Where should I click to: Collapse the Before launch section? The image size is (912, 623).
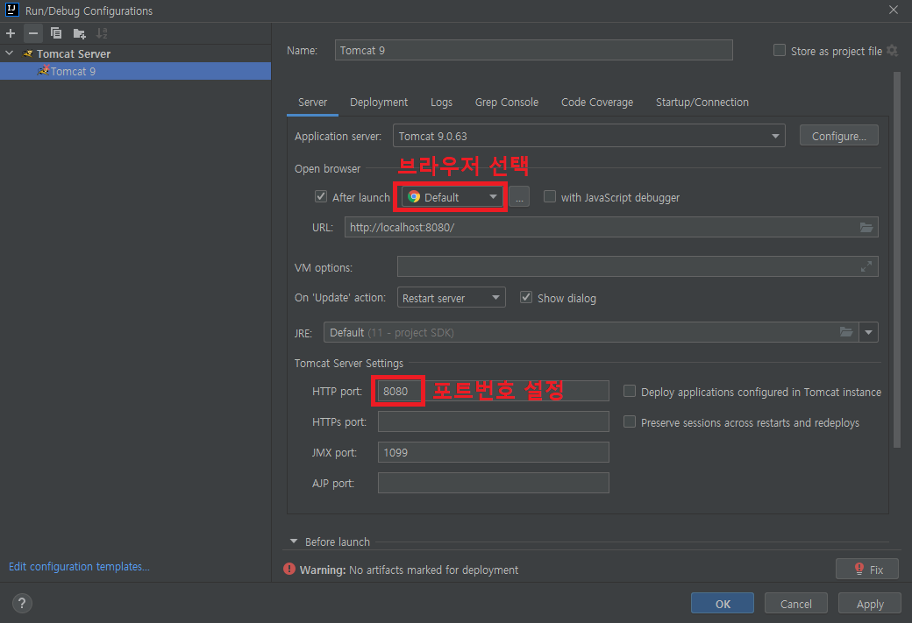click(x=294, y=541)
